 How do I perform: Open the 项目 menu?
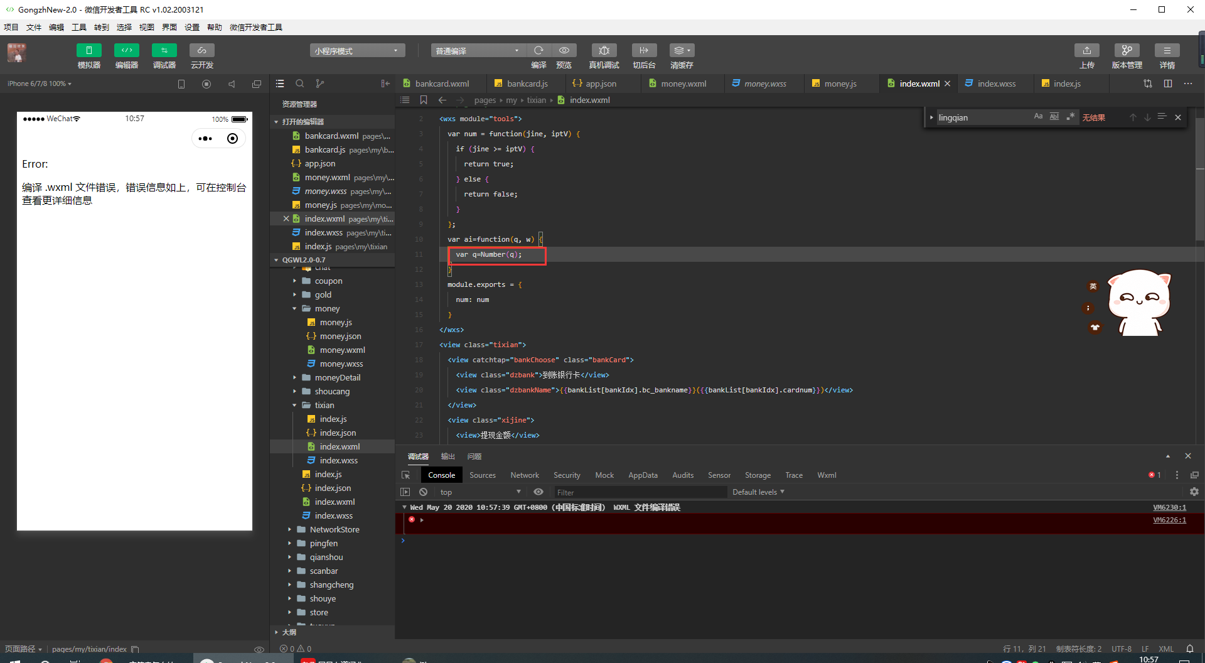[x=11, y=27]
